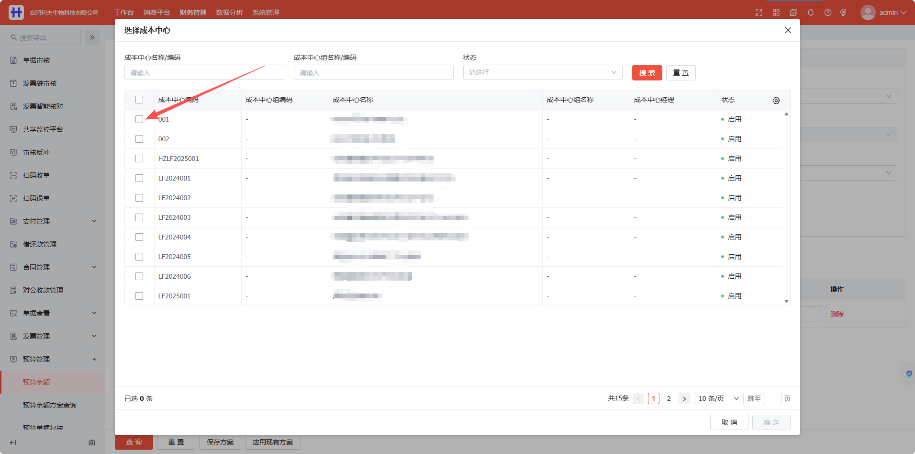Open the 10 条/页 page size dropdown
915x454 pixels.
[719, 398]
